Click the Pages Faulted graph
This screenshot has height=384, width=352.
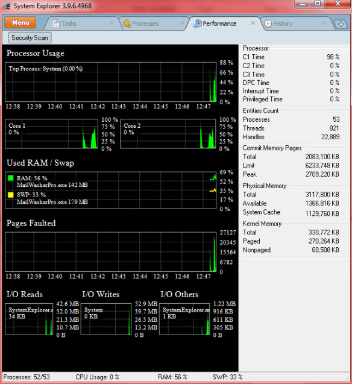111,252
